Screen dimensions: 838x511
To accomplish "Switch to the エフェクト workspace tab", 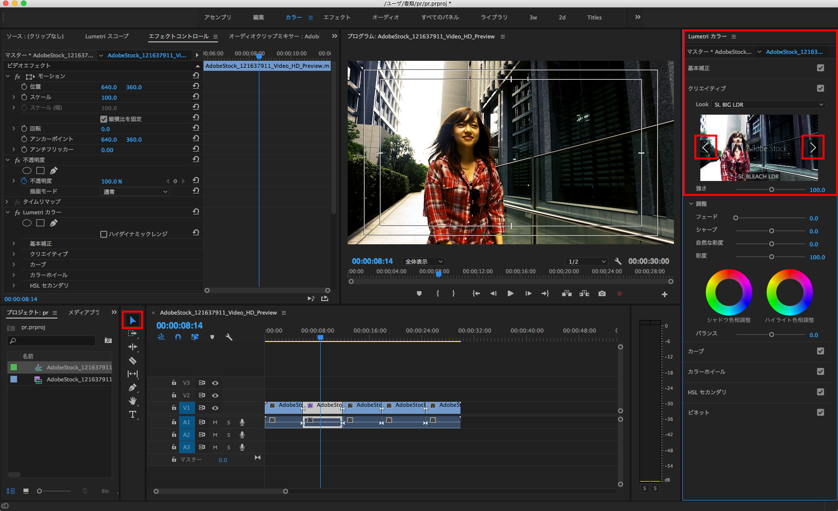I will 337,17.
